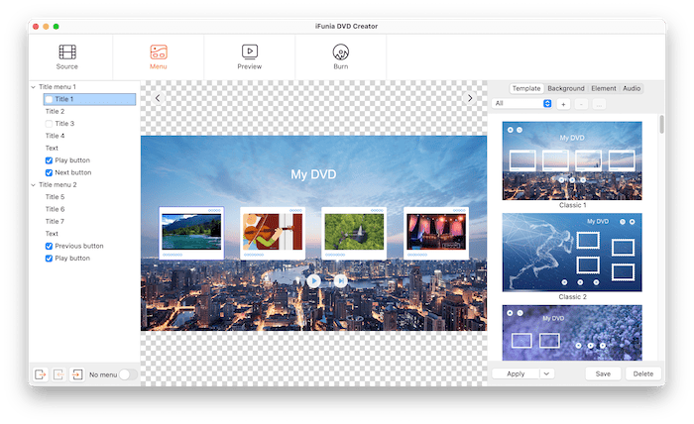Image resolution: width=694 pixels, height=424 pixels.
Task: Go to the Preview step
Action: (250, 56)
